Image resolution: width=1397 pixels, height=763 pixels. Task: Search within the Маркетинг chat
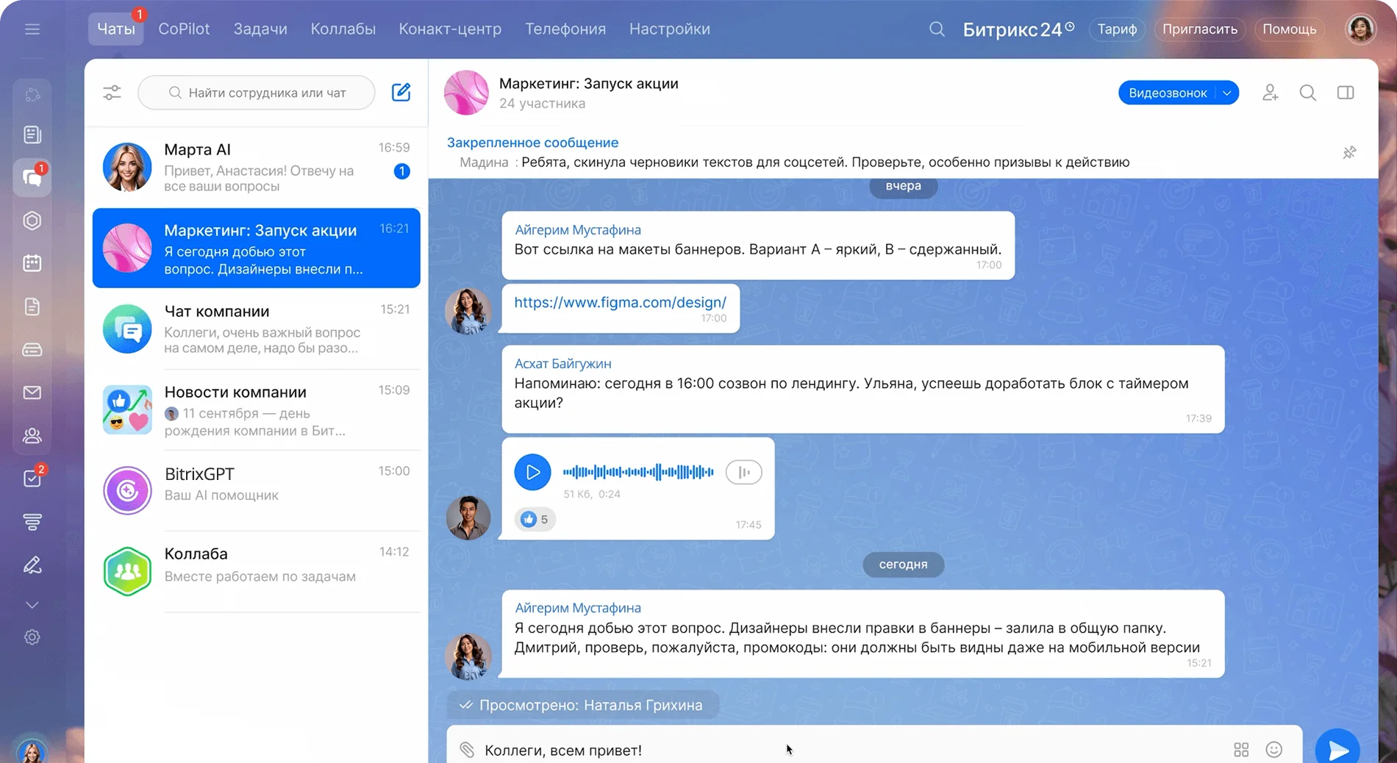pos(1308,93)
